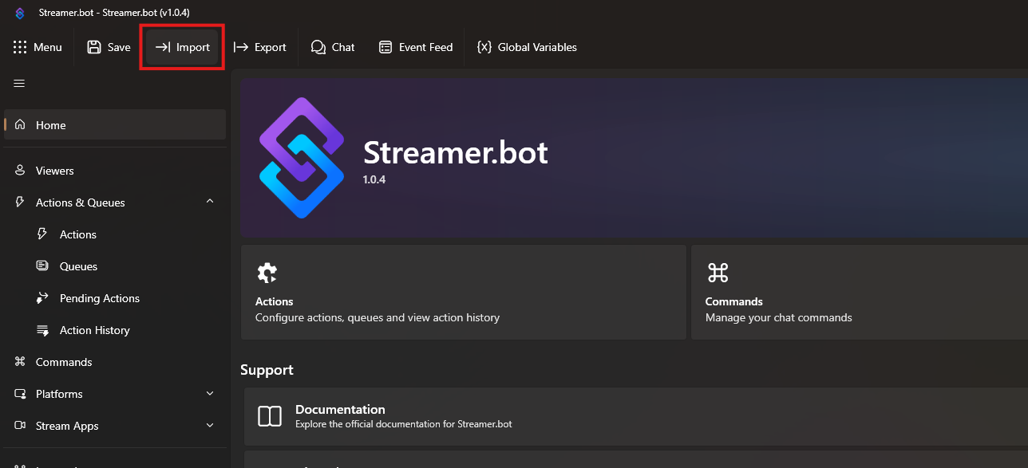Expand the Stream Apps section
This screenshot has width=1028, height=468.
pos(210,426)
